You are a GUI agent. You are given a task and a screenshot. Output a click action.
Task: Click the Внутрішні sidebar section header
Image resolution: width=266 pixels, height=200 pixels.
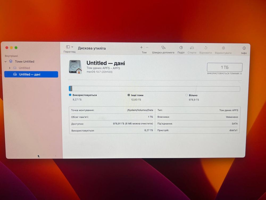click(x=11, y=56)
